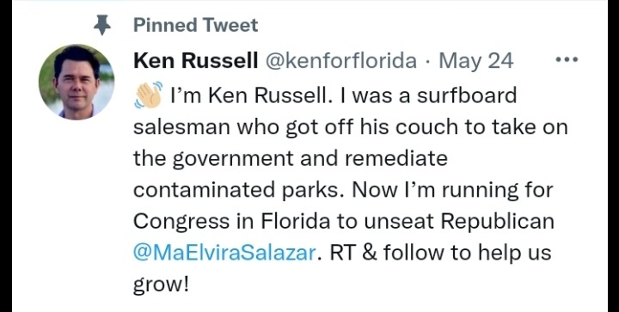
Task: Click the word "grow!" ending the tweet
Action: point(162,286)
